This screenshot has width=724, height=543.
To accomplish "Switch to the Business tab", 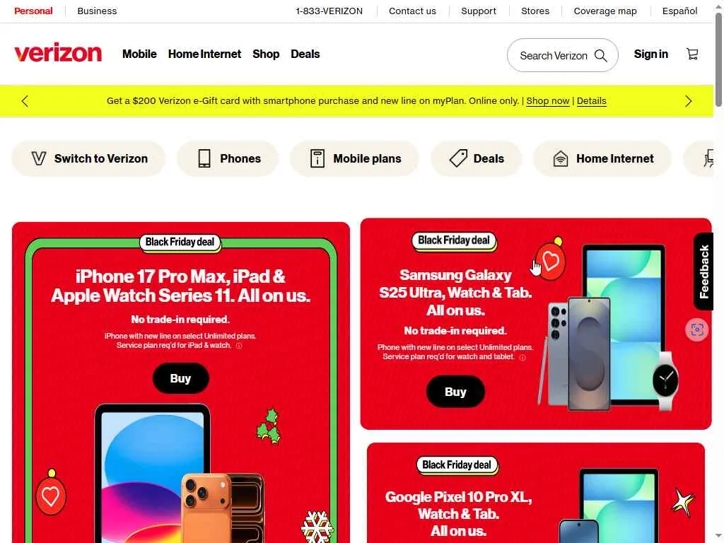I will point(97,11).
